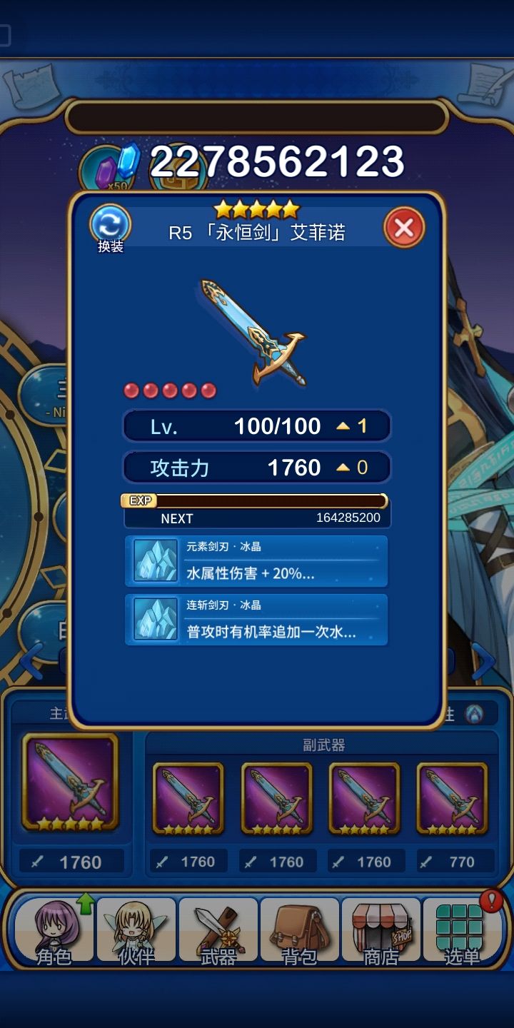514x1028 pixels.
Task: Open the 背包 backpack icon
Action: point(300,930)
